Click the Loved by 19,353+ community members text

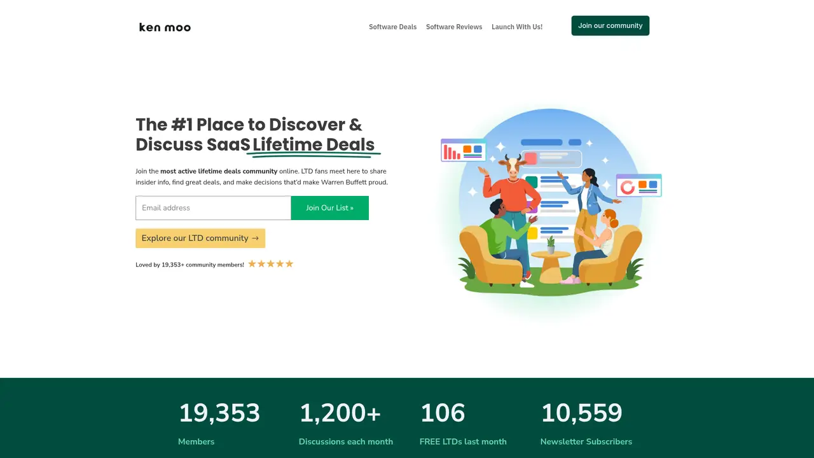click(190, 265)
